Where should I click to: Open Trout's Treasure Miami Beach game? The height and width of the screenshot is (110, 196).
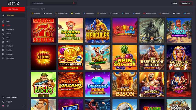tap(179, 30)
